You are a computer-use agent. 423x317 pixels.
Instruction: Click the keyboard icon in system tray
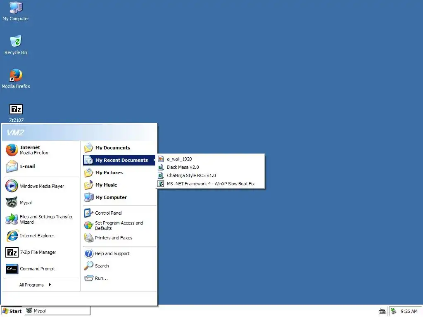coord(382,311)
